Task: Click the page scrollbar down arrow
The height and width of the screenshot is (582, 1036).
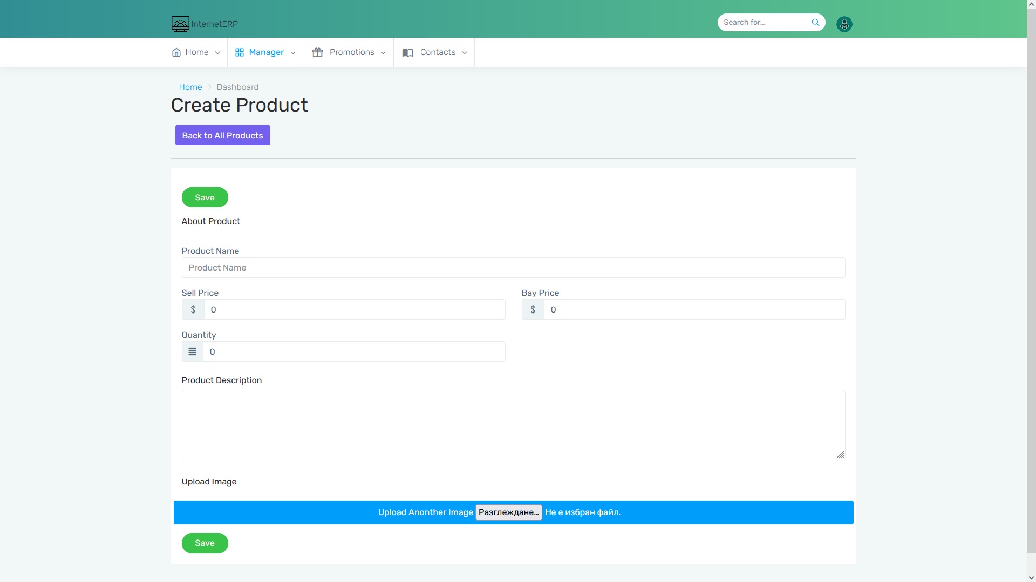Action: pyautogui.click(x=1031, y=577)
